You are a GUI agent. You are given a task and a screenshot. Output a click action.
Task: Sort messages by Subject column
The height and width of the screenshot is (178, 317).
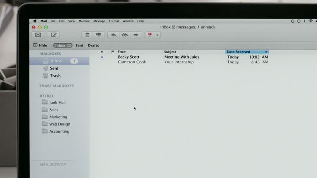tap(170, 52)
